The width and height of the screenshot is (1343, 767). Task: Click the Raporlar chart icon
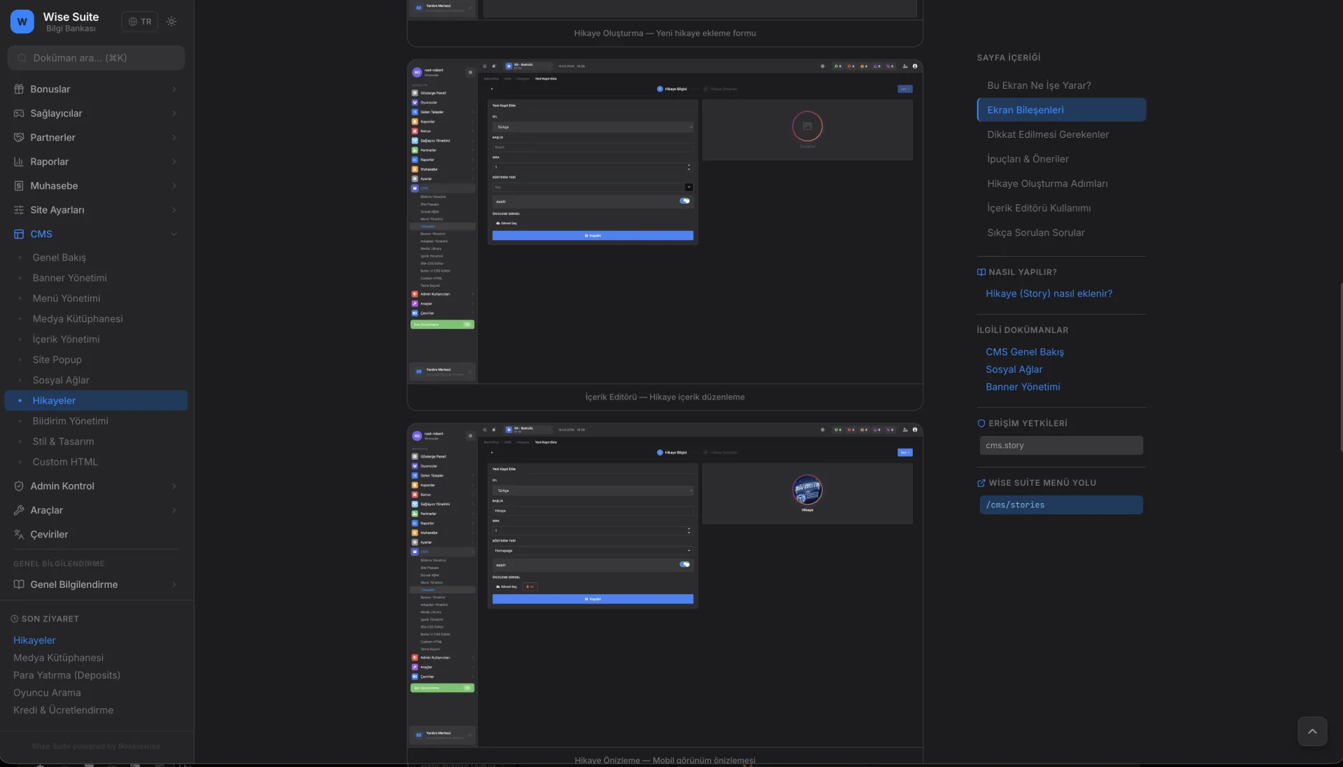pyautogui.click(x=19, y=162)
